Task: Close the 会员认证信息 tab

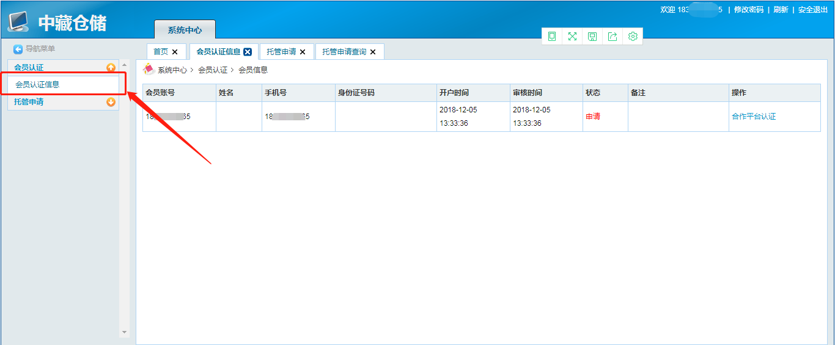Action: (248, 52)
